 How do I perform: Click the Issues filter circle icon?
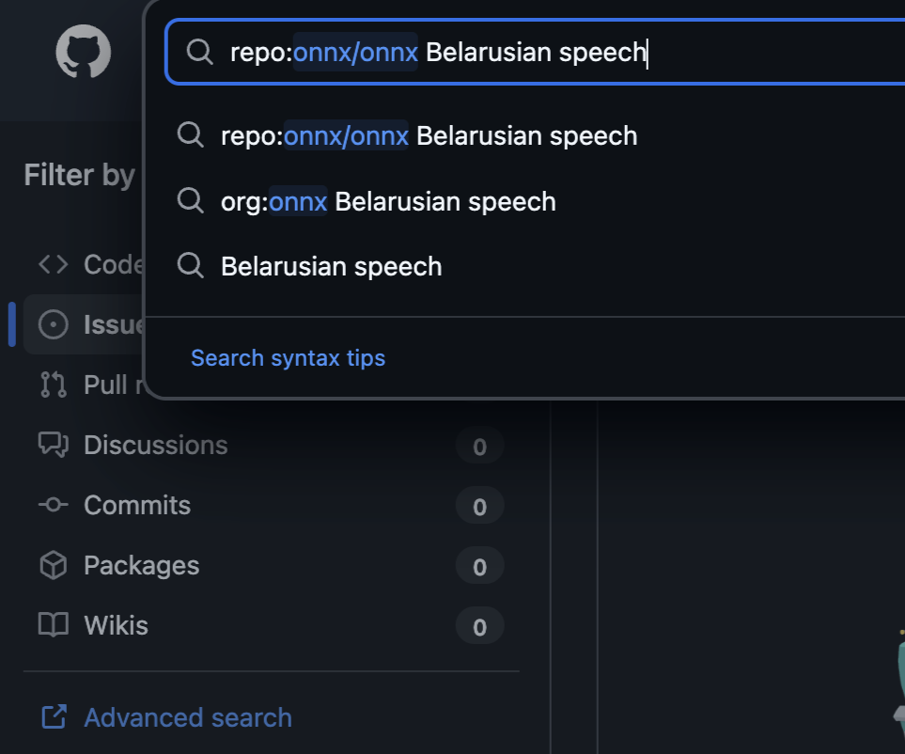(x=54, y=324)
